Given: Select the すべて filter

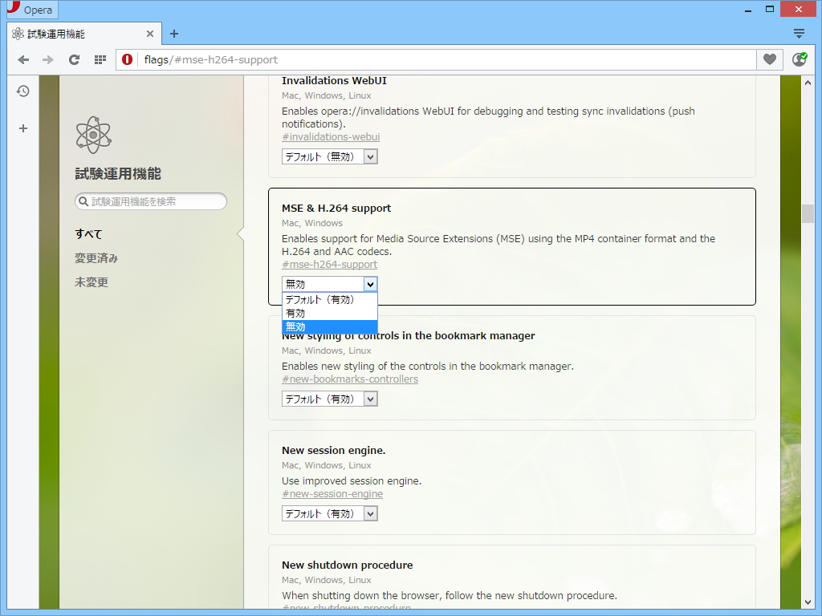Looking at the screenshot, I should point(88,234).
